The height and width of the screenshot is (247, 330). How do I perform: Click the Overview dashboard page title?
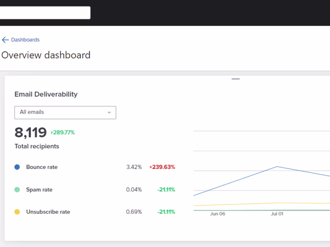[x=46, y=55]
